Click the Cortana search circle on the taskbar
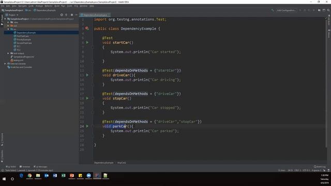 click(x=12, y=179)
